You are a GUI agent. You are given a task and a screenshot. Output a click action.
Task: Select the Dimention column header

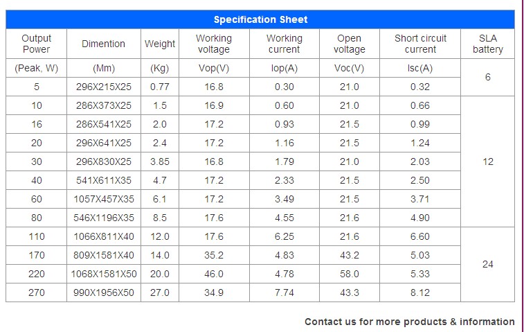click(103, 44)
